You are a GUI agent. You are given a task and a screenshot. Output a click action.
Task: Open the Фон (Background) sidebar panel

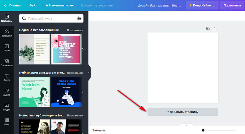coord(7,121)
